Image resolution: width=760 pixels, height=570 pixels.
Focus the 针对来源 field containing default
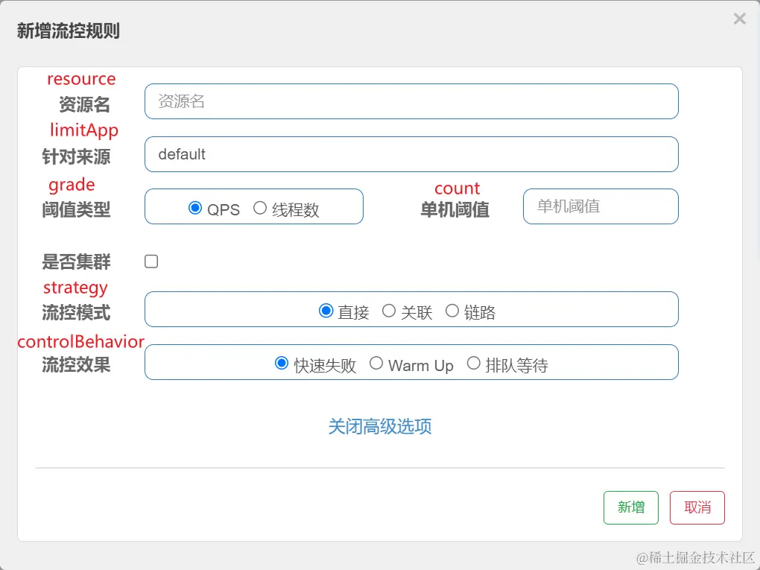[x=411, y=154]
